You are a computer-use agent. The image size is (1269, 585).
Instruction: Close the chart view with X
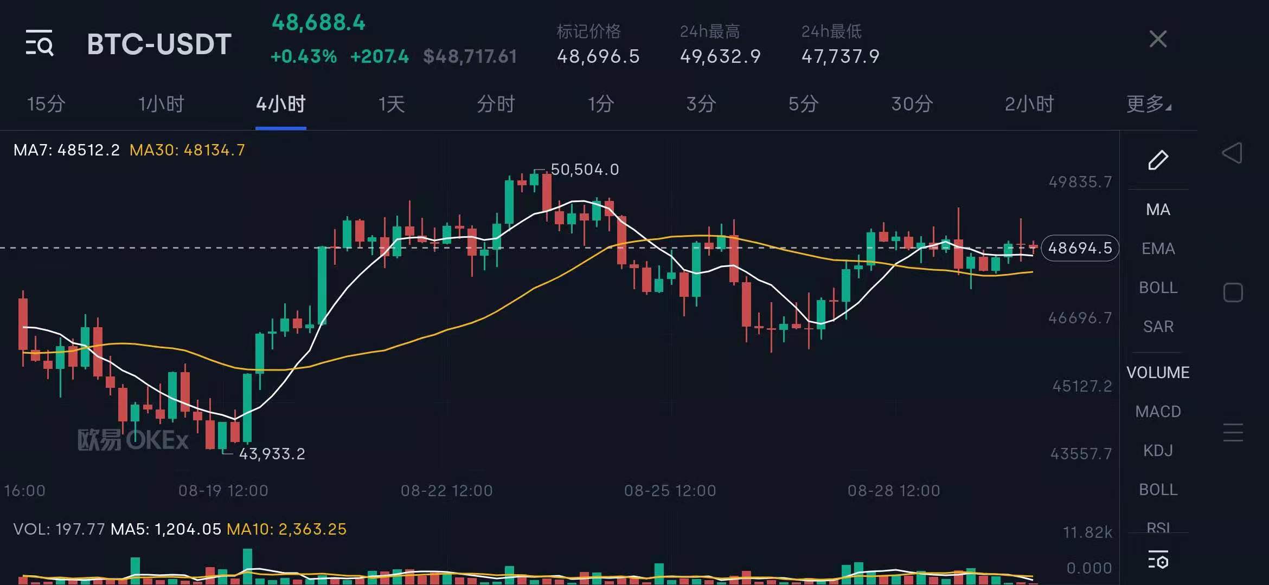(x=1158, y=39)
